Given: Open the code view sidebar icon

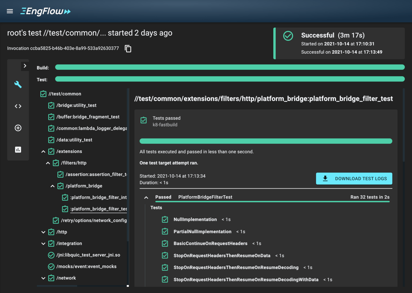Looking at the screenshot, I should point(18,106).
